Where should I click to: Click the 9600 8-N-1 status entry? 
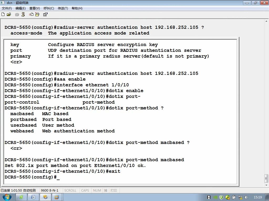coord(50,191)
